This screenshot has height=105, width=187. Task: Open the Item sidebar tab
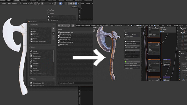(79, 11)
